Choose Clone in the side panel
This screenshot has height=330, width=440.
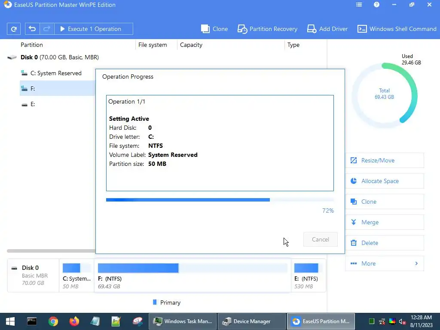click(x=385, y=202)
